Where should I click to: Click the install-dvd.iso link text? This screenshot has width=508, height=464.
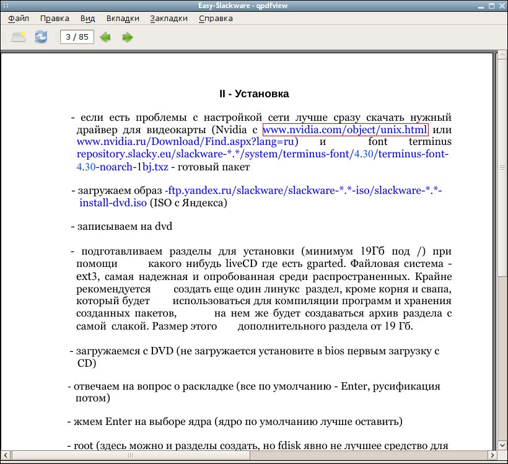113,203
